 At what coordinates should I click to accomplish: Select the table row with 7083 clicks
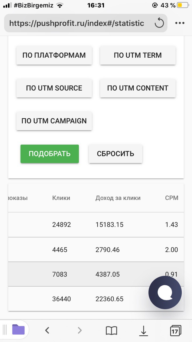click(x=96, y=274)
